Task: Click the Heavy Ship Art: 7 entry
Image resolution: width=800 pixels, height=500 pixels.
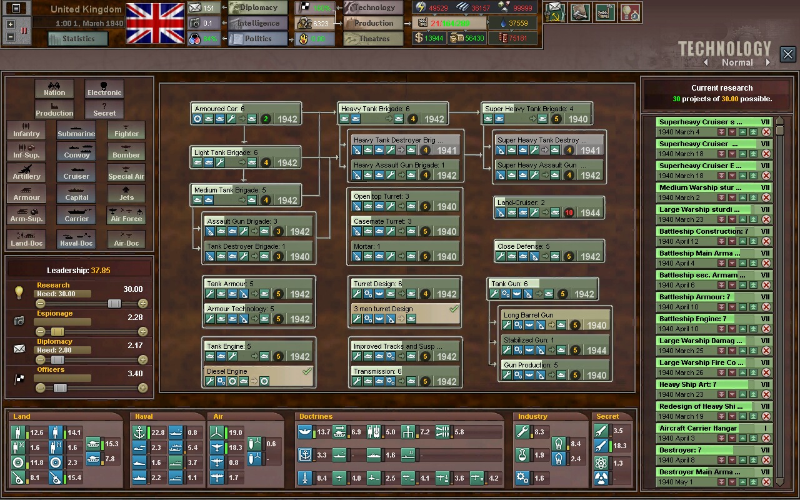Action: tap(714, 389)
